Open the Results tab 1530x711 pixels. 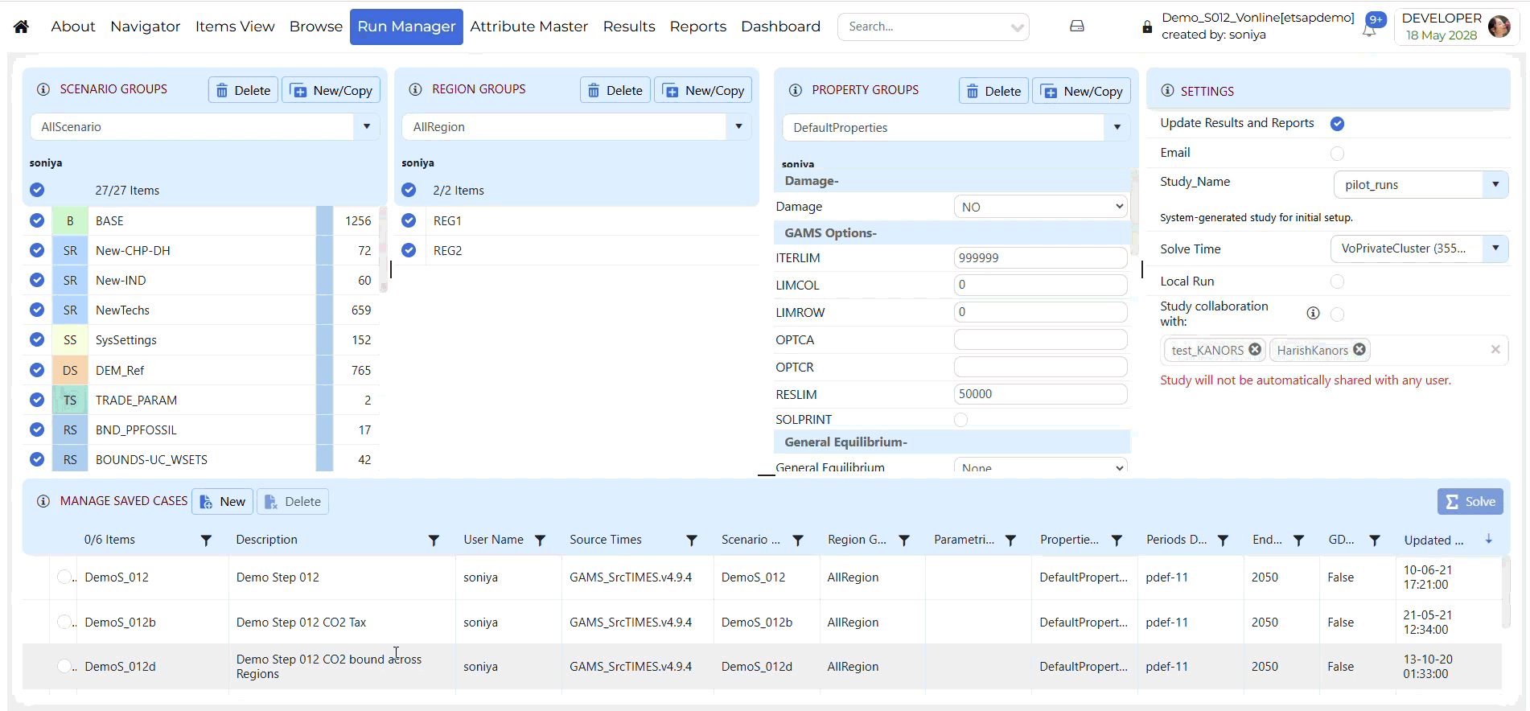click(629, 27)
